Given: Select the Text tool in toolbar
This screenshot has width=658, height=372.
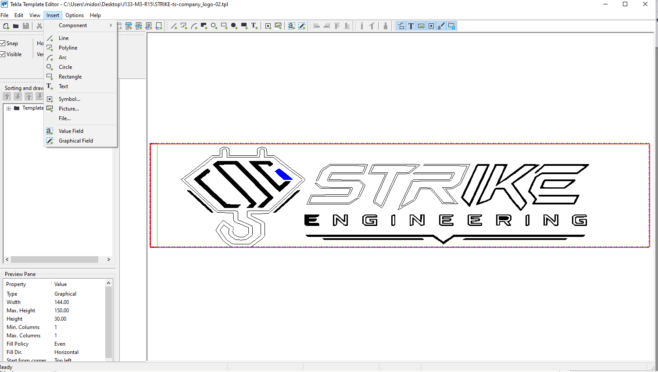Looking at the screenshot, I should pyautogui.click(x=254, y=26).
